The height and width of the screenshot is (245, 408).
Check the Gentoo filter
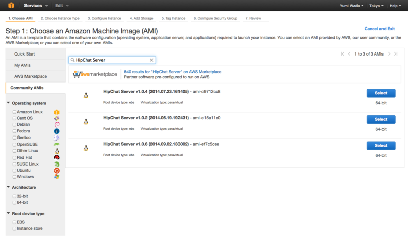tap(14, 138)
